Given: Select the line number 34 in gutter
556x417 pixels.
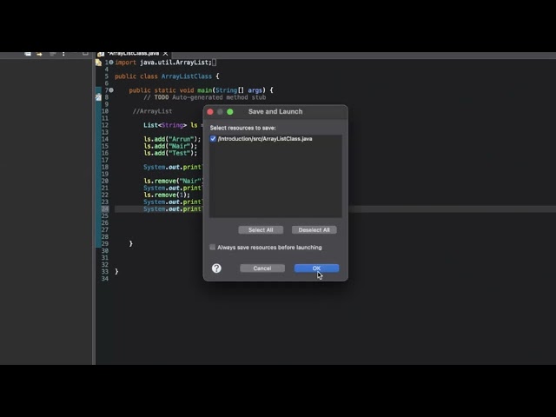Looking at the screenshot, I should pos(105,279).
